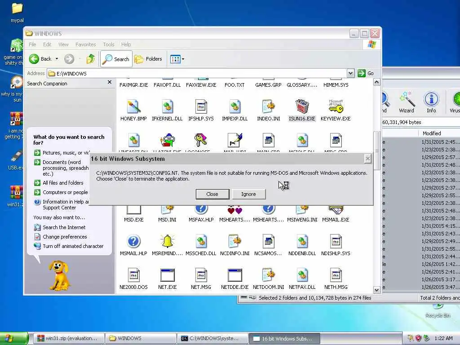Viewport: 460px width, 345px height.
Task: Open the View menu
Action: tap(63, 44)
